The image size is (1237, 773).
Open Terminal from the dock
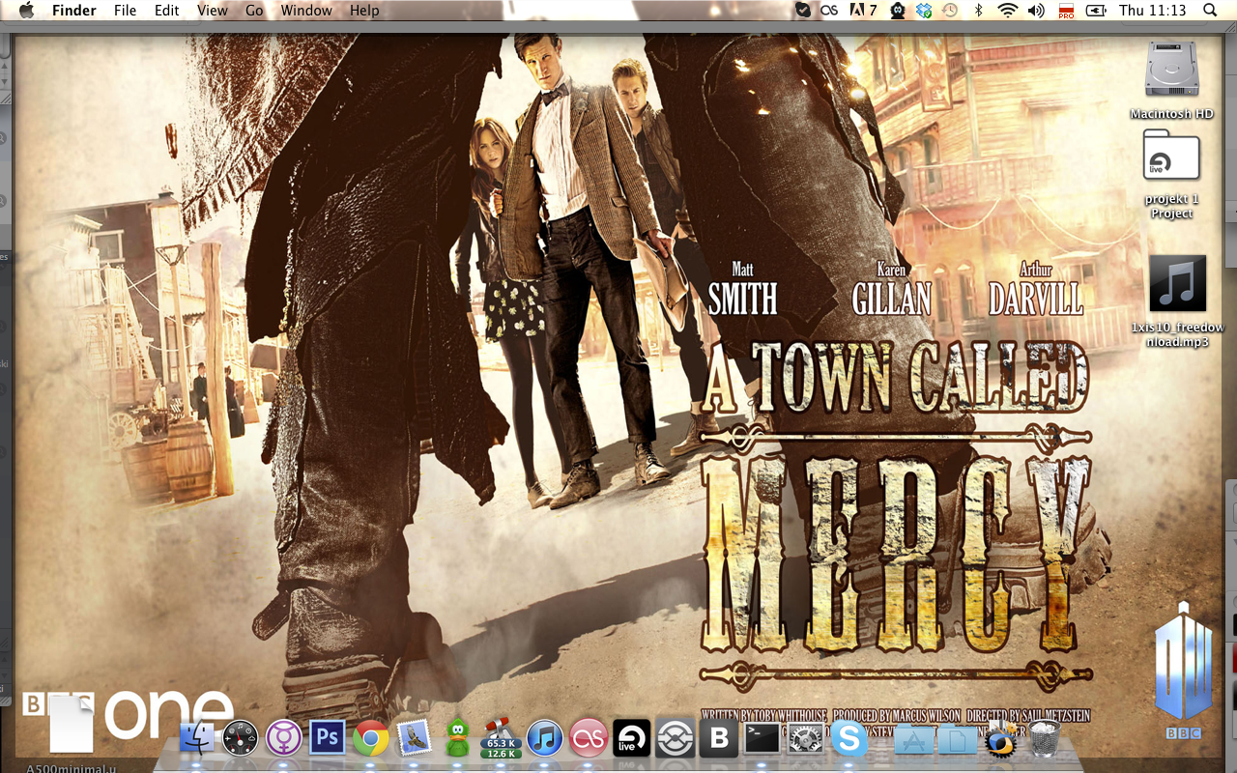coord(762,739)
